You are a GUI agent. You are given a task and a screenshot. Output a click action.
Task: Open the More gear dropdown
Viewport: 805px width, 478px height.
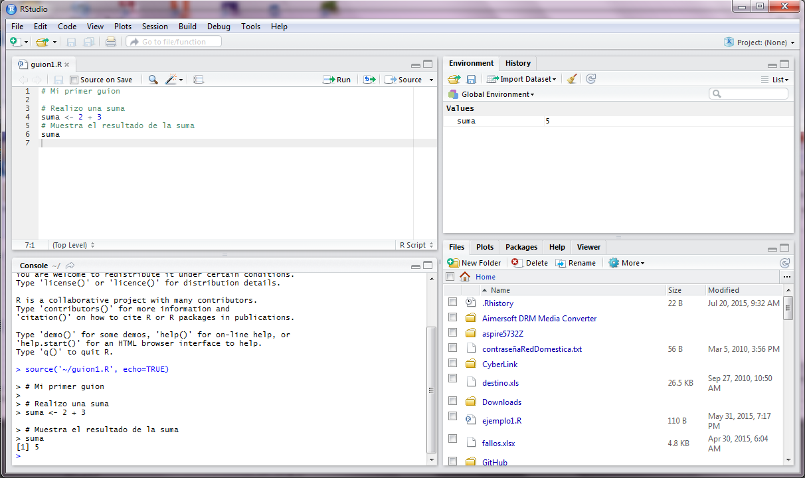tap(627, 263)
